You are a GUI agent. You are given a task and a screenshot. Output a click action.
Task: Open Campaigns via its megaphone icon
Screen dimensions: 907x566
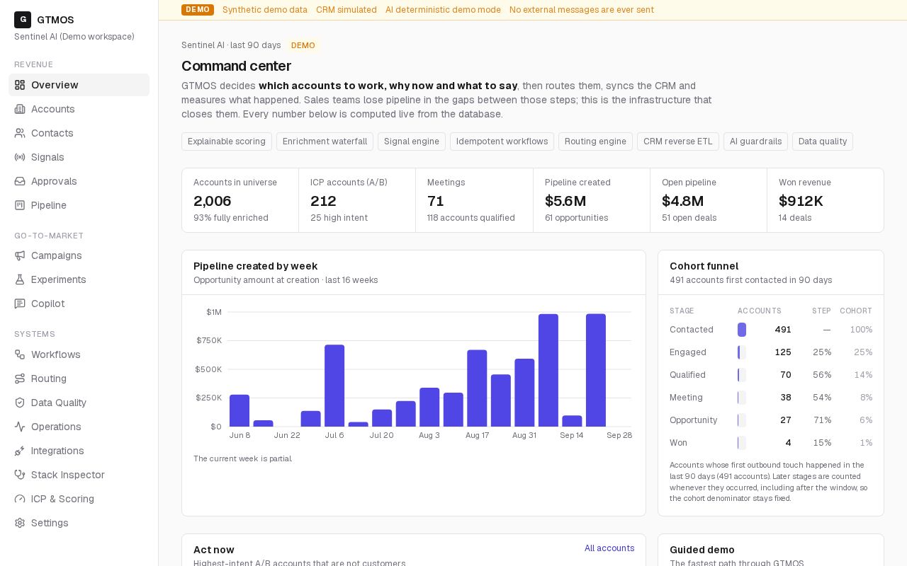tap(20, 255)
